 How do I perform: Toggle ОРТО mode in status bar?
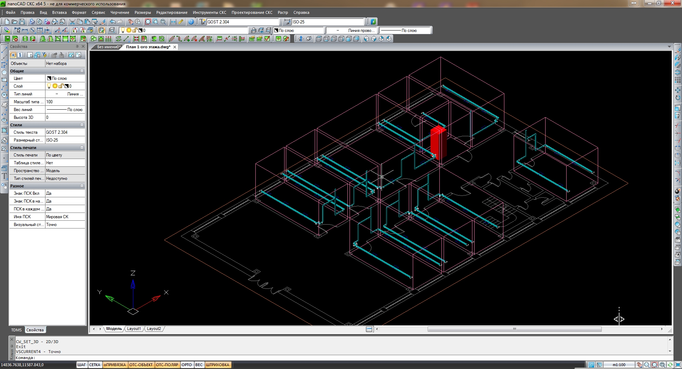[186, 365]
